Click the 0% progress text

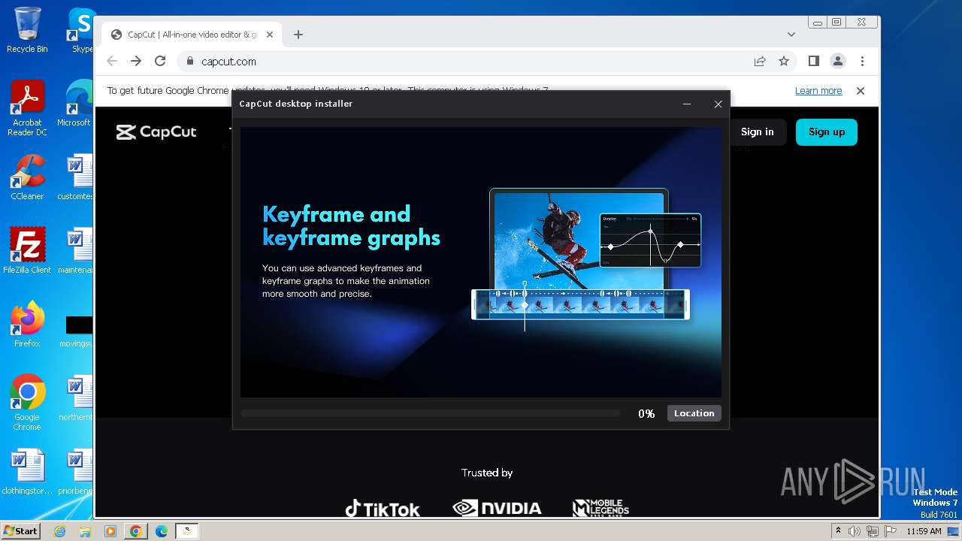646,414
